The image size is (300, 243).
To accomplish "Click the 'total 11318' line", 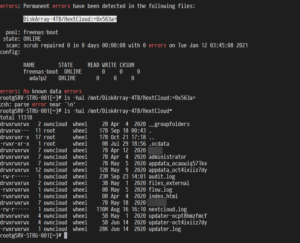I will pos(16,118).
